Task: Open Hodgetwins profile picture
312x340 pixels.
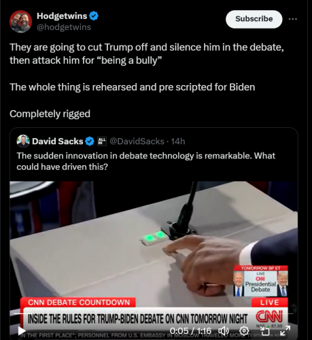Action: point(20,21)
